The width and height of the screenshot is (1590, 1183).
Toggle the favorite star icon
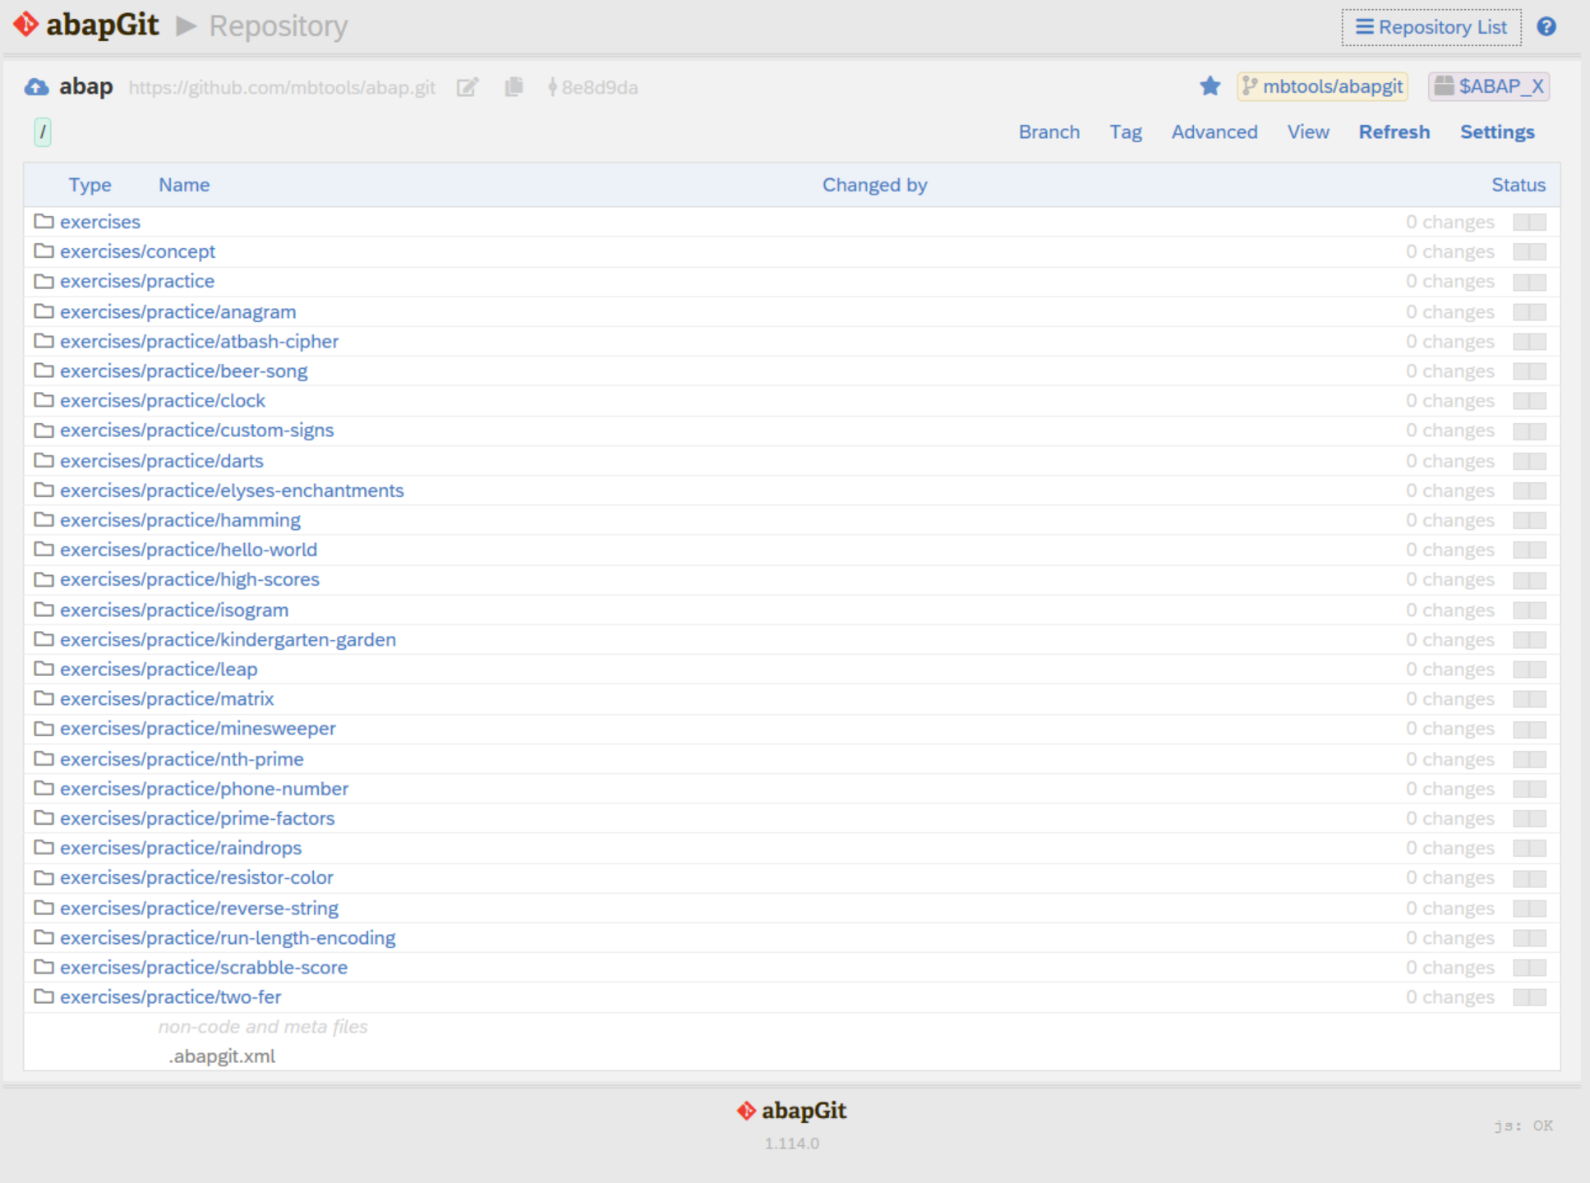1210,86
